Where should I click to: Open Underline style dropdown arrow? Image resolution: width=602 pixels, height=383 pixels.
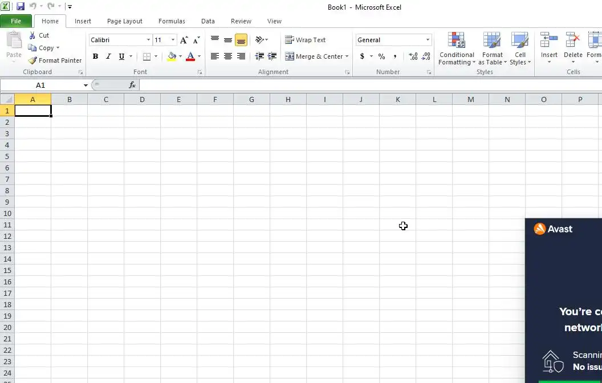point(131,56)
